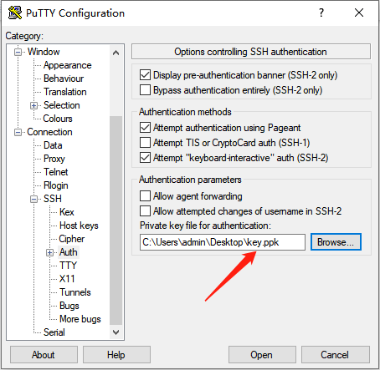Click the private key file path field
The width and height of the screenshot is (380, 370).
(x=223, y=242)
